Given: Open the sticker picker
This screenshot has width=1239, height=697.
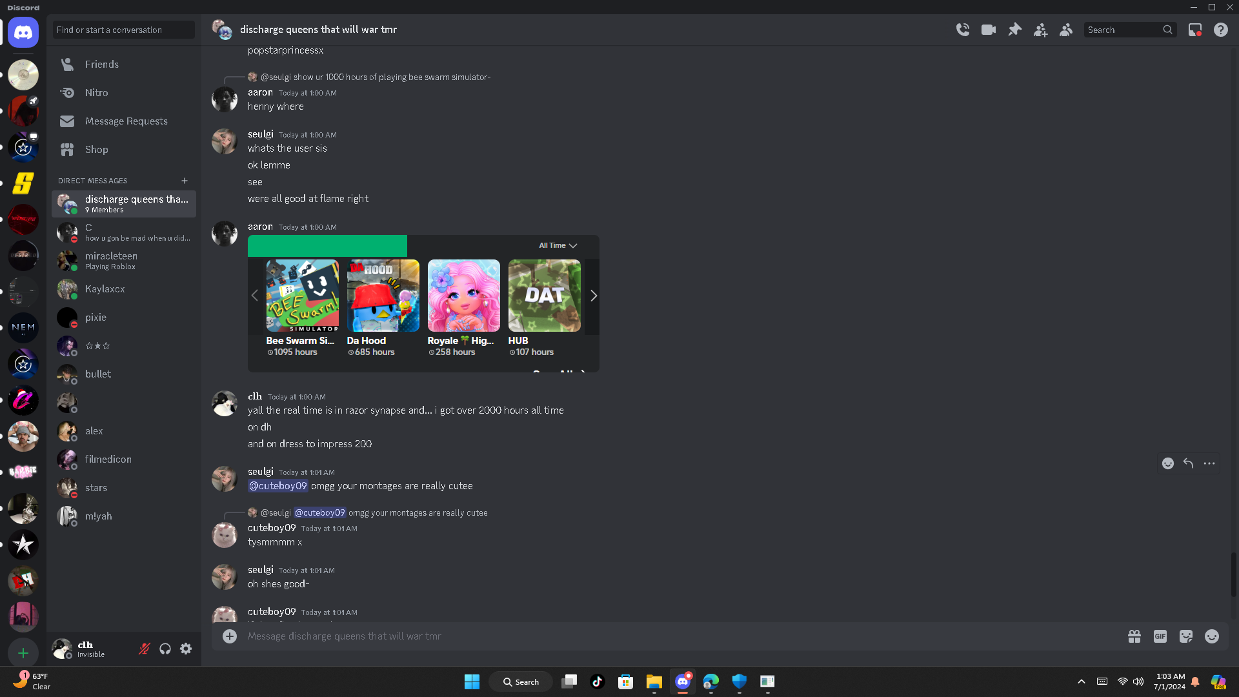Looking at the screenshot, I should pyautogui.click(x=1186, y=636).
